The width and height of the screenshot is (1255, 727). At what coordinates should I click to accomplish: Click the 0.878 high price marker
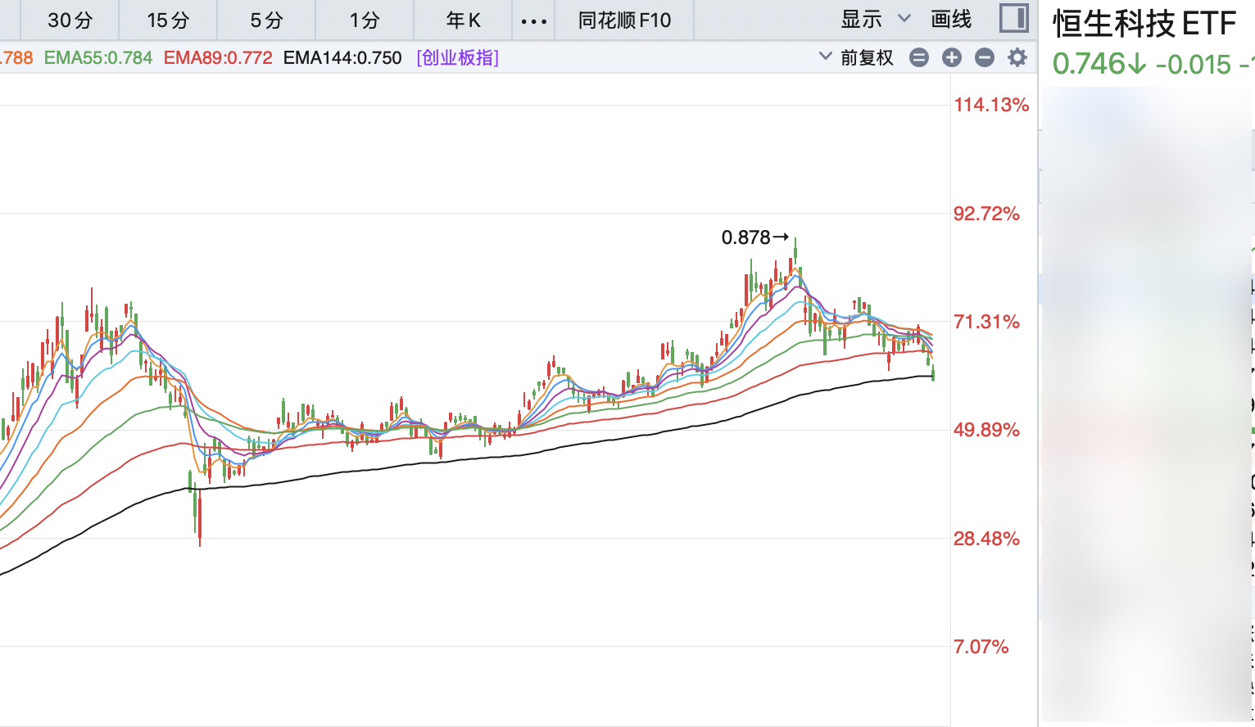click(x=745, y=237)
